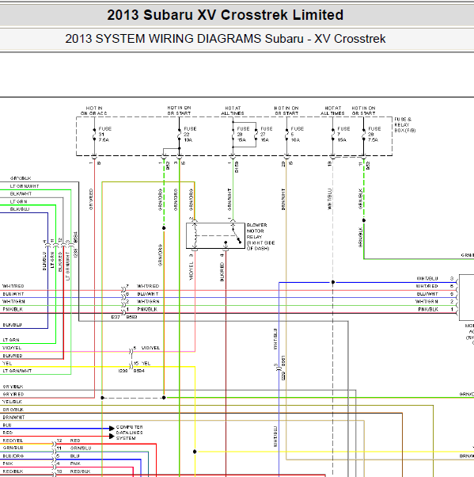Select the pin 4 PNK label

pyautogui.click(x=69, y=464)
